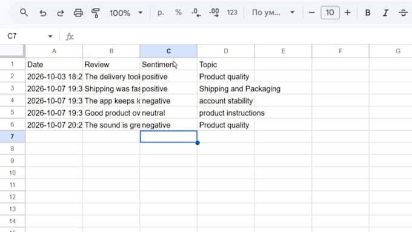Increase font size with plus button
The width and height of the screenshot is (412, 232).
pos(348,12)
